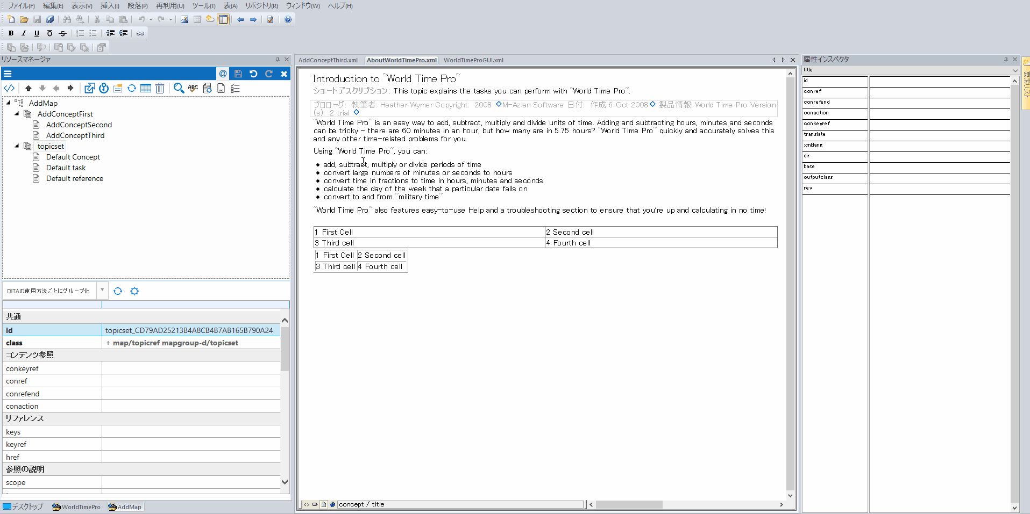This screenshot has height=514, width=1030.
Task: Click the New document icon
Action: 11,19
